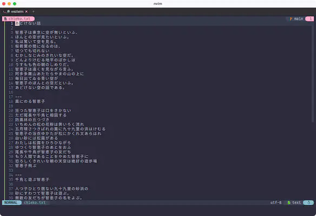The height and width of the screenshot is (216, 316).
Task: Click the green macOS fullscreen button
Action: (x=15, y=4)
